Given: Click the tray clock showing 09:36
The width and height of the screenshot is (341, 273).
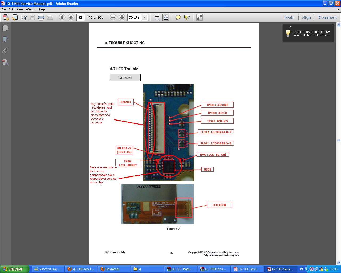Looking at the screenshot, I should pyautogui.click(x=334, y=269).
